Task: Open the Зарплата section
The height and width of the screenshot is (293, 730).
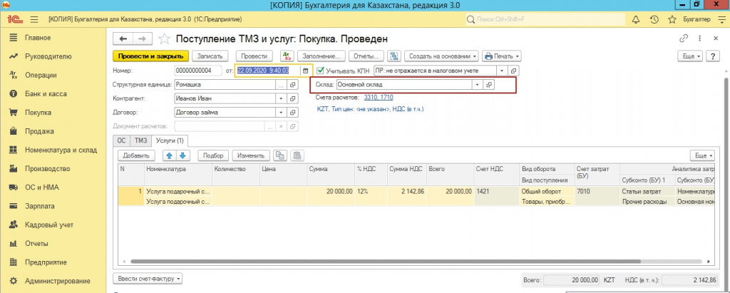Action: [40, 206]
